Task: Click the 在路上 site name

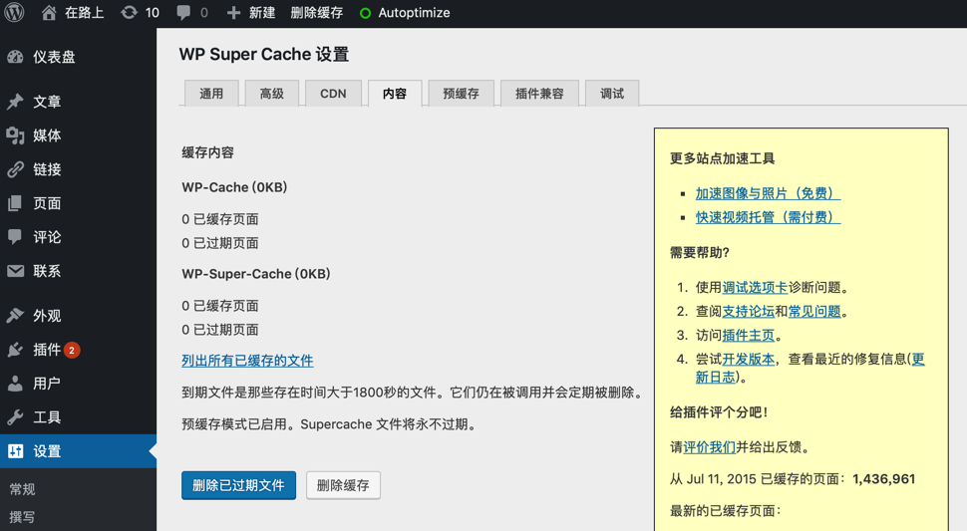Action: pos(85,12)
